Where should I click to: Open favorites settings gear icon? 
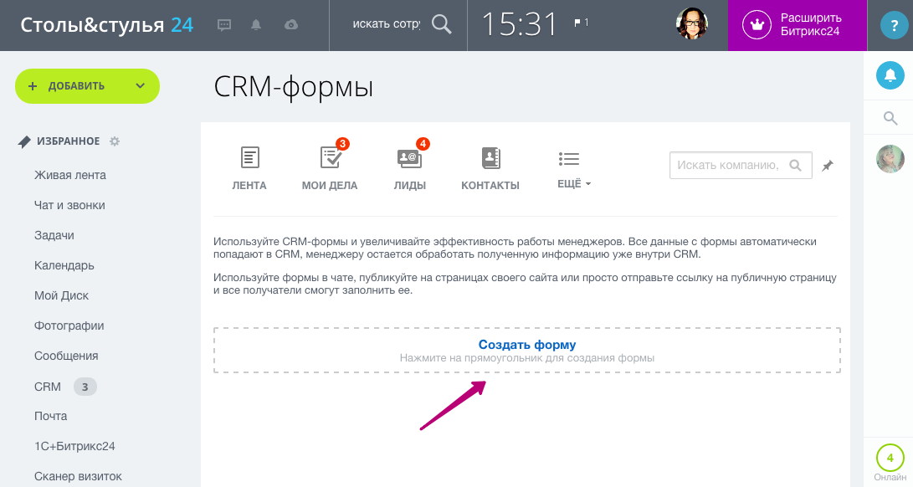115,141
